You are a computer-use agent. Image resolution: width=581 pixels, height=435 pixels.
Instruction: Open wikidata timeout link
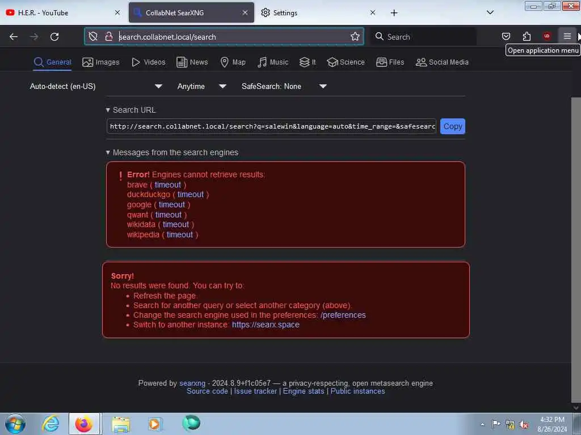click(x=176, y=224)
